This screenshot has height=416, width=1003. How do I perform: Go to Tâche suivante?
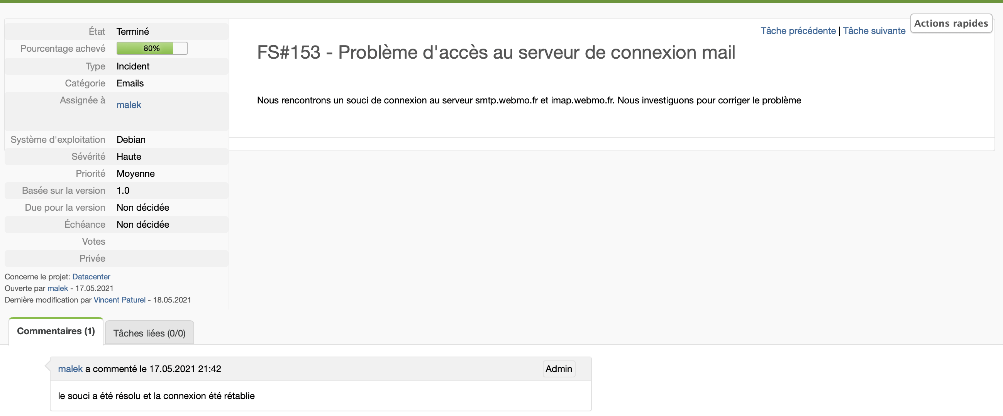pyautogui.click(x=874, y=31)
